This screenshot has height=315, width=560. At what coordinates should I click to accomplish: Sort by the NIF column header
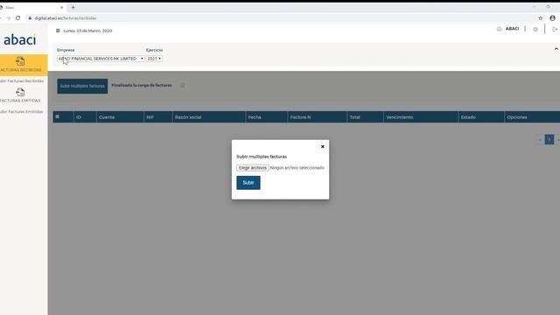coord(150,117)
